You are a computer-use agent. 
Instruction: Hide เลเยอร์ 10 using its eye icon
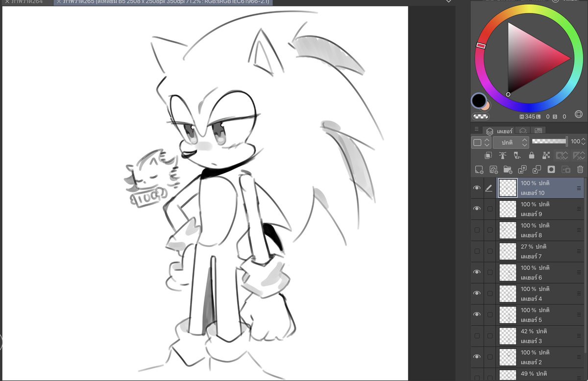pyautogui.click(x=477, y=188)
